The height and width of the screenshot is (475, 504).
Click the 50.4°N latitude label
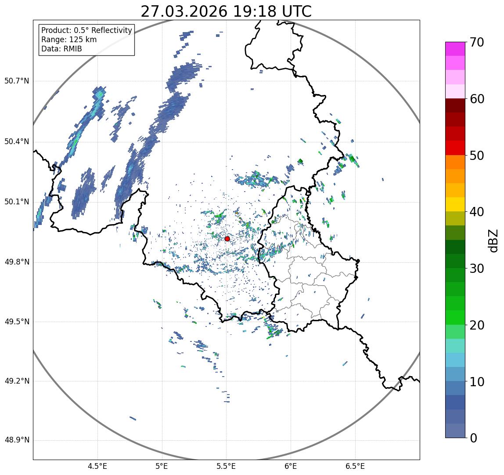click(17, 141)
